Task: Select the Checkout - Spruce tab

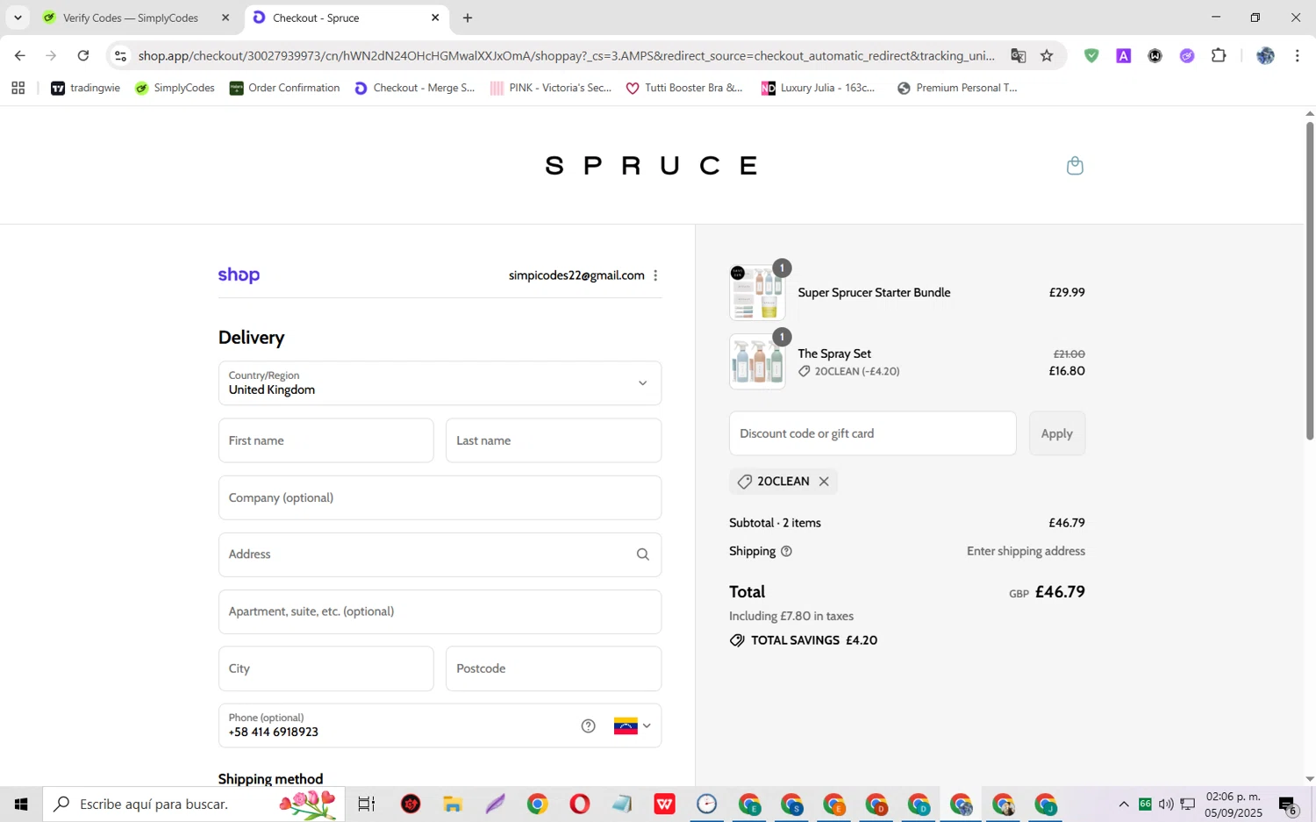Action: pyautogui.click(x=347, y=18)
